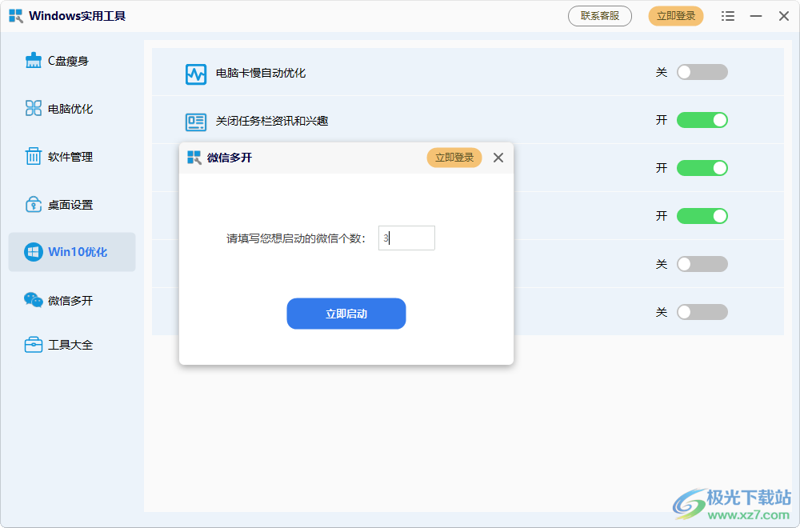Click 立即登录 inside the 微信多开 dialog

454,158
